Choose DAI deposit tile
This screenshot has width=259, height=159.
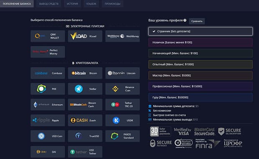click(48, 152)
